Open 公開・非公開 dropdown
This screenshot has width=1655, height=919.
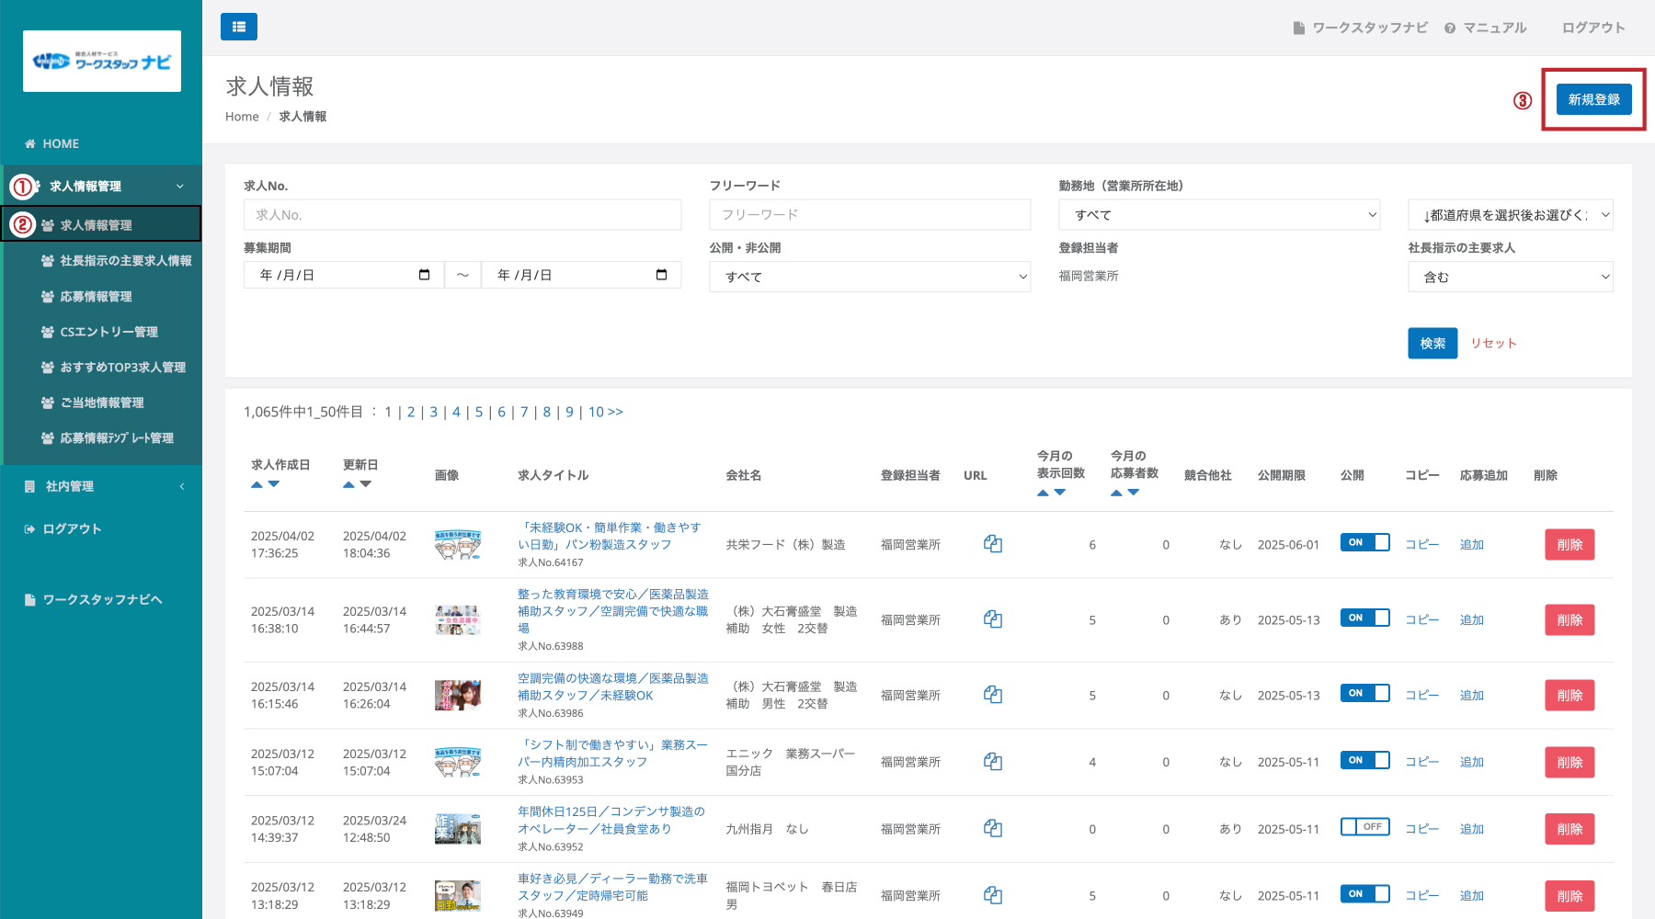click(x=869, y=277)
